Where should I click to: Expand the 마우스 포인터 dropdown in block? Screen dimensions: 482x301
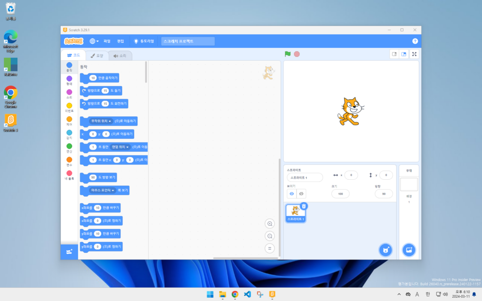pos(113,190)
